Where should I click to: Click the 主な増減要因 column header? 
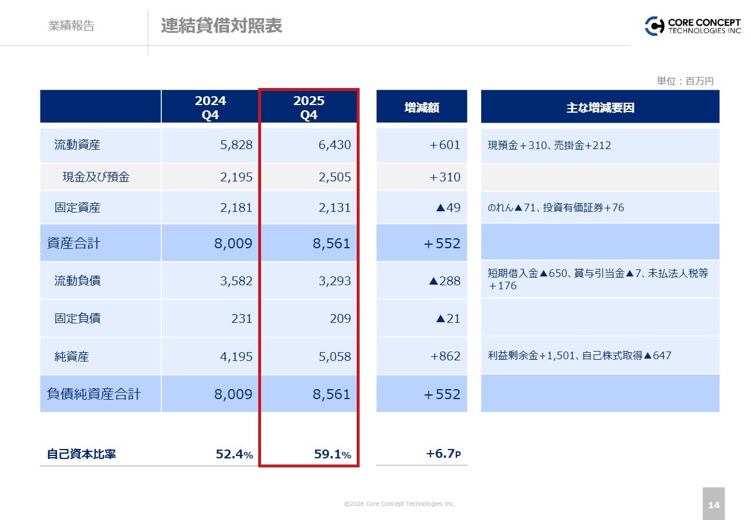pyautogui.click(x=600, y=107)
